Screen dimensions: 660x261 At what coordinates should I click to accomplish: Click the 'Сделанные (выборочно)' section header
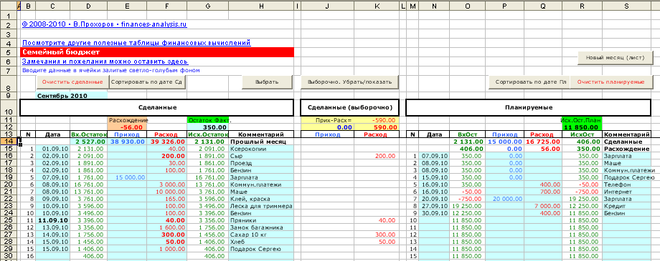350,108
